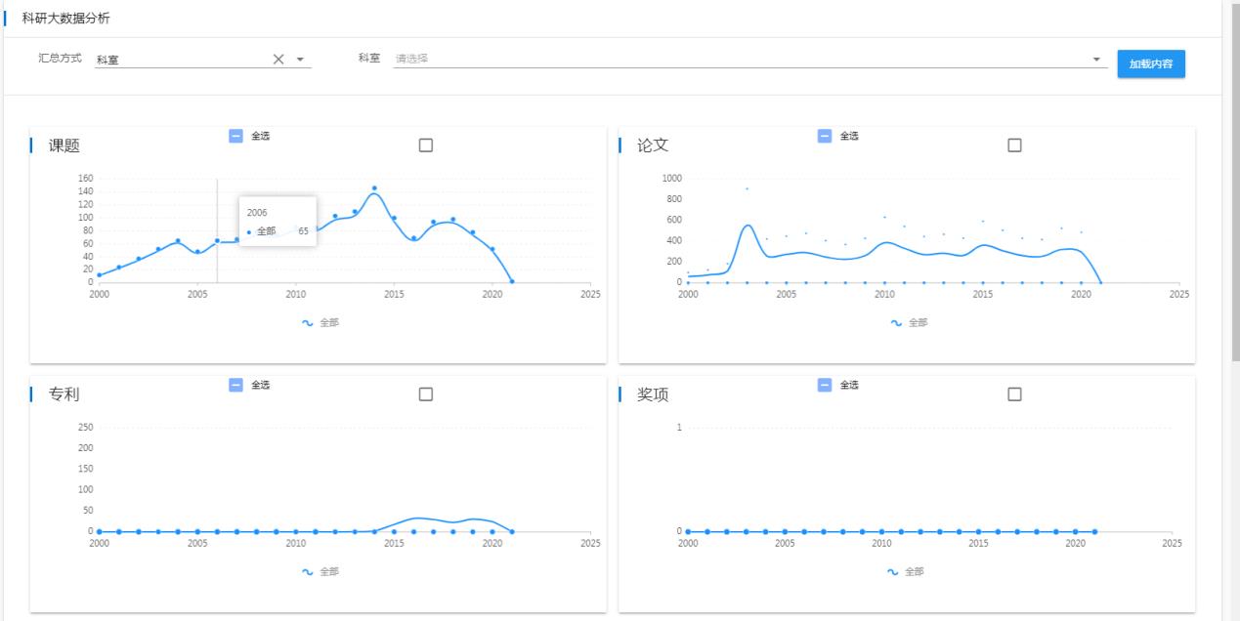Toggle the blue 全选 box in 论文 panel
The width and height of the screenshot is (1240, 621).
[x=825, y=136]
